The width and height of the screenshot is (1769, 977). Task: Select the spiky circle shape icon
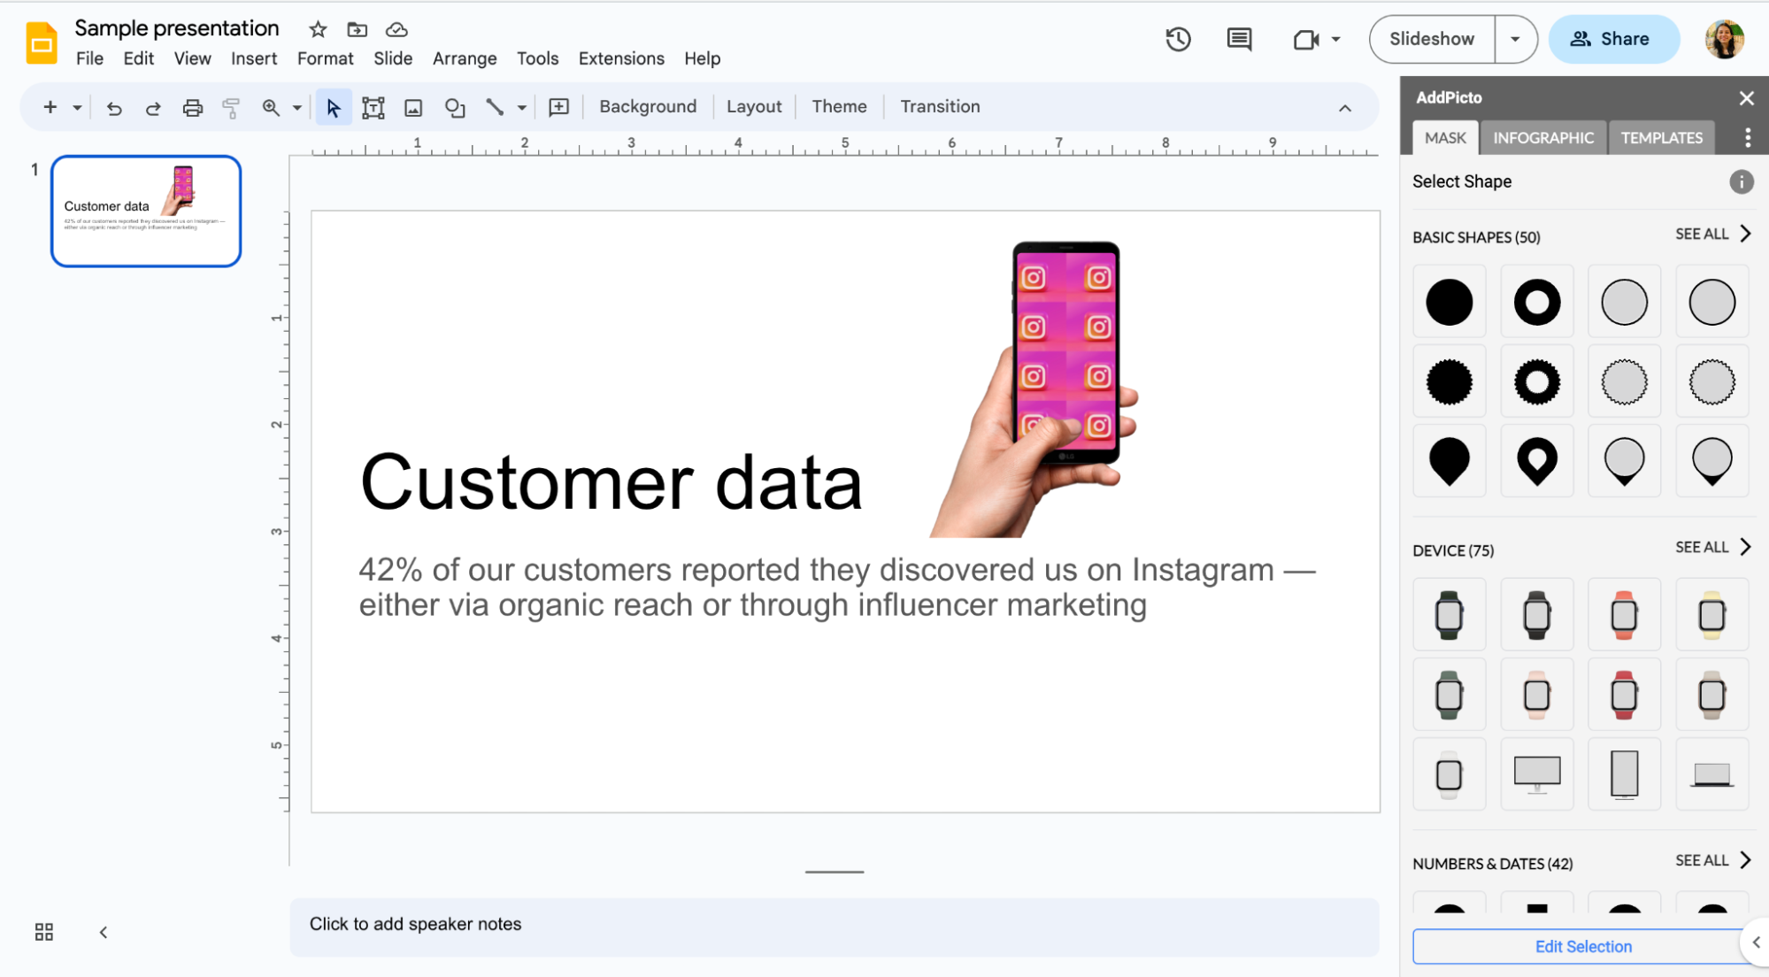click(1450, 381)
